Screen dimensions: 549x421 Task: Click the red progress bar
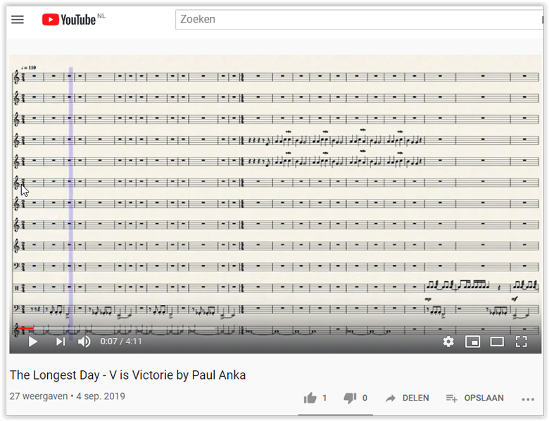(x=26, y=328)
